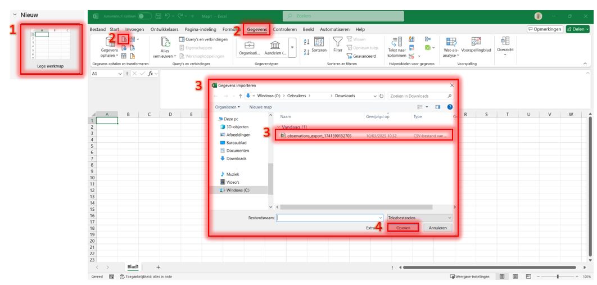The height and width of the screenshot is (285, 597).
Task: Switch to the Start tab
Action: pyautogui.click(x=114, y=29)
